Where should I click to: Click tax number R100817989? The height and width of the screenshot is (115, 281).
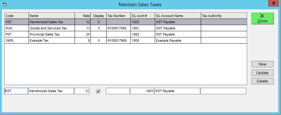[x=119, y=40]
